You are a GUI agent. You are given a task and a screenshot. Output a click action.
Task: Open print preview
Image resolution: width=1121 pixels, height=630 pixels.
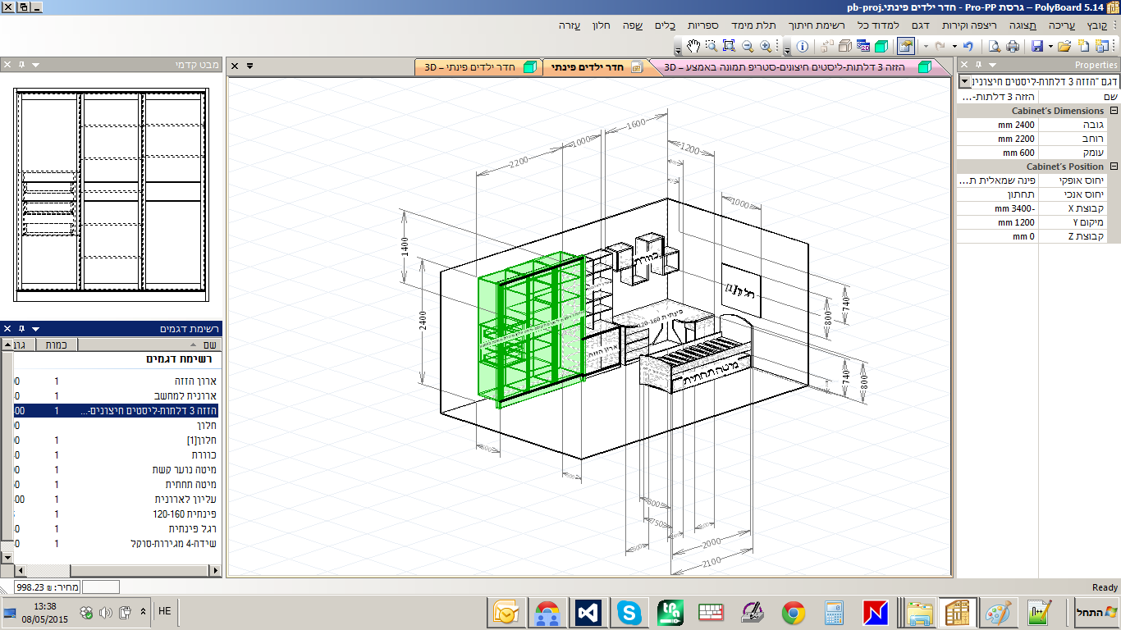point(995,46)
